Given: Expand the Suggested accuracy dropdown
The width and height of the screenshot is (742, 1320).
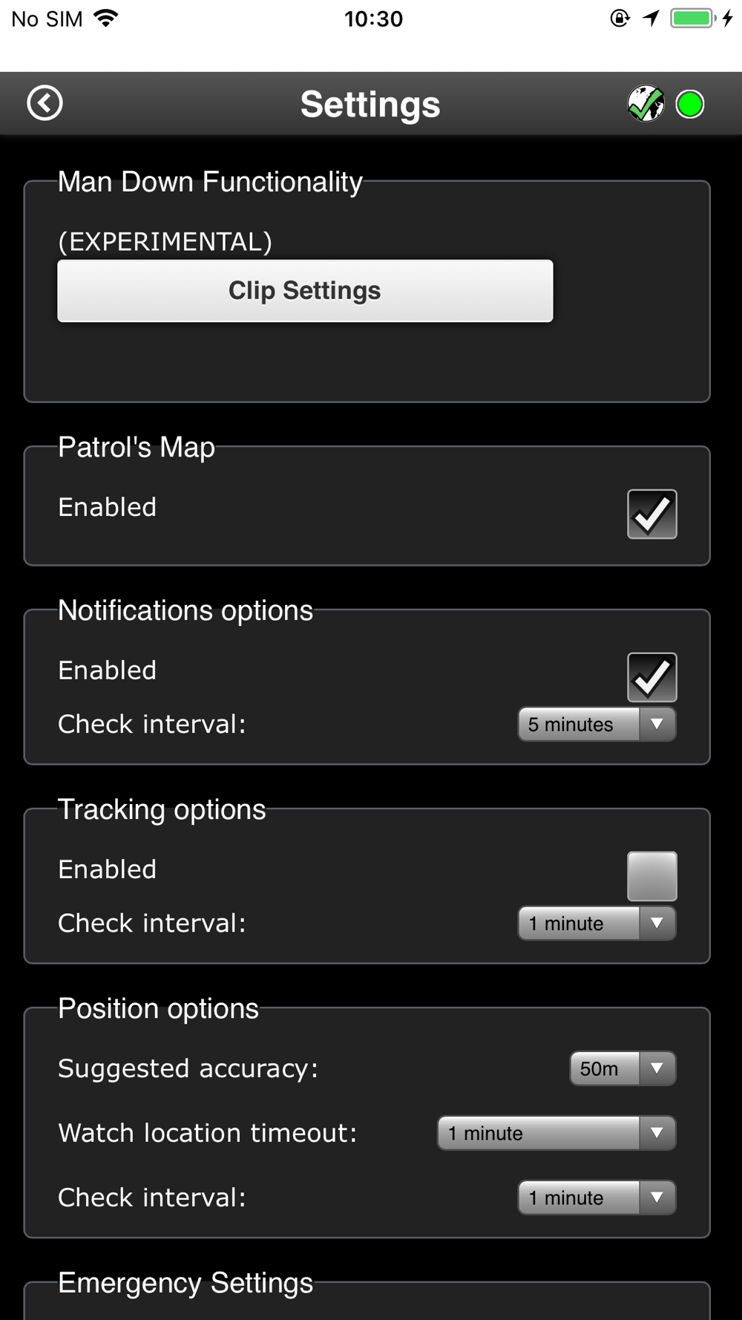Looking at the screenshot, I should pos(623,1068).
